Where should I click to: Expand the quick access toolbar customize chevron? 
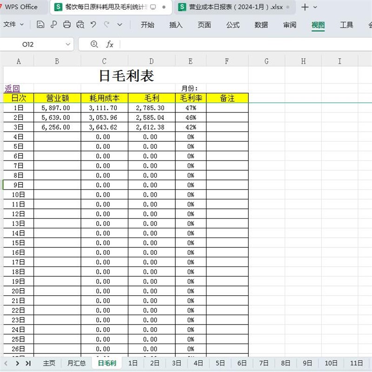click(x=119, y=24)
